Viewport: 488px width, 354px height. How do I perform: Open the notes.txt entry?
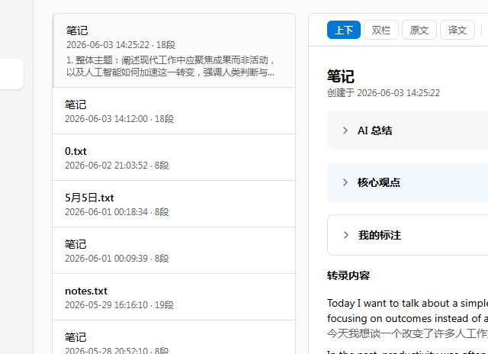174,297
